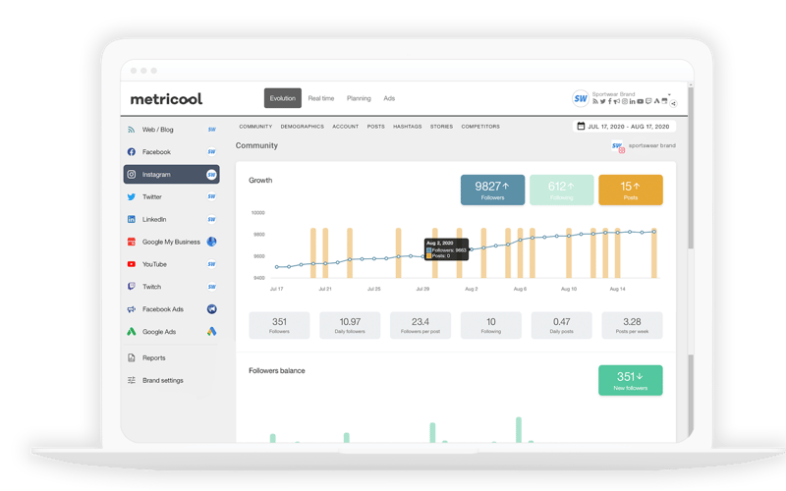Select the Competitors sub-tab
This screenshot has width=786, height=491.
[x=480, y=127]
